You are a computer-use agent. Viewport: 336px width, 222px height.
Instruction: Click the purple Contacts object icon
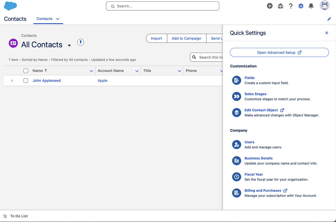click(13, 43)
